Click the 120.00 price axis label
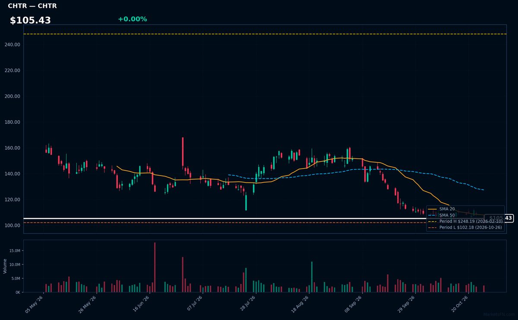The image size is (518, 320). (x=13, y=200)
